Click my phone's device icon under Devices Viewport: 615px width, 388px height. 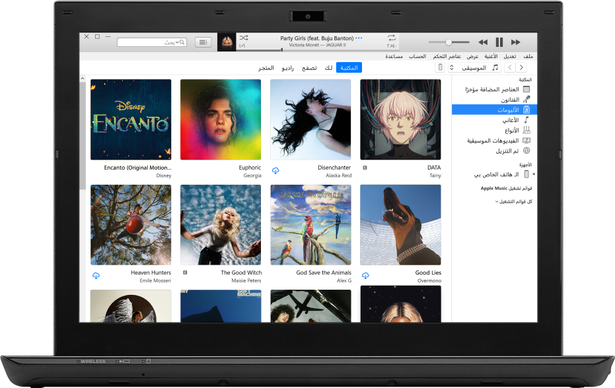pyautogui.click(x=526, y=174)
